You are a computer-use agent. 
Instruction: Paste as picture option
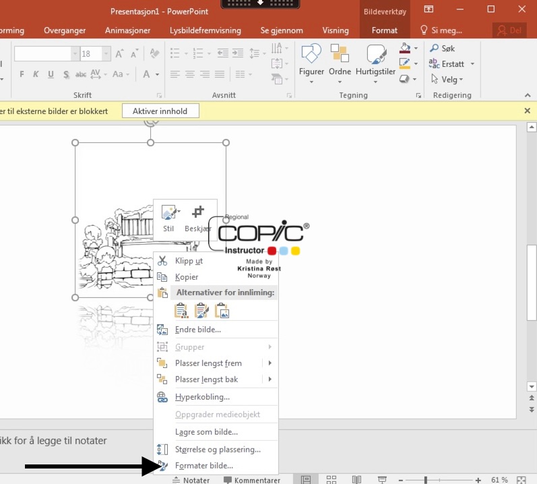(222, 311)
